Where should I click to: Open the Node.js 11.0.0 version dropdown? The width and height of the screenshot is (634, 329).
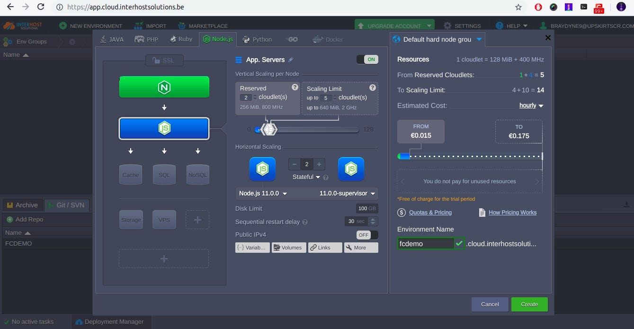263,193
